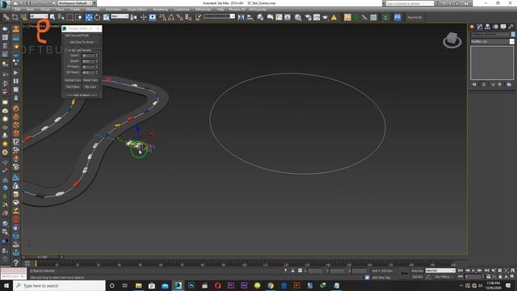Screen dimensions: 517x291
Task: Open the Rendering menu
Action: click(160, 10)
